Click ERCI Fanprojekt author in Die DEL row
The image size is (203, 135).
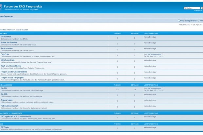point(154,89)
